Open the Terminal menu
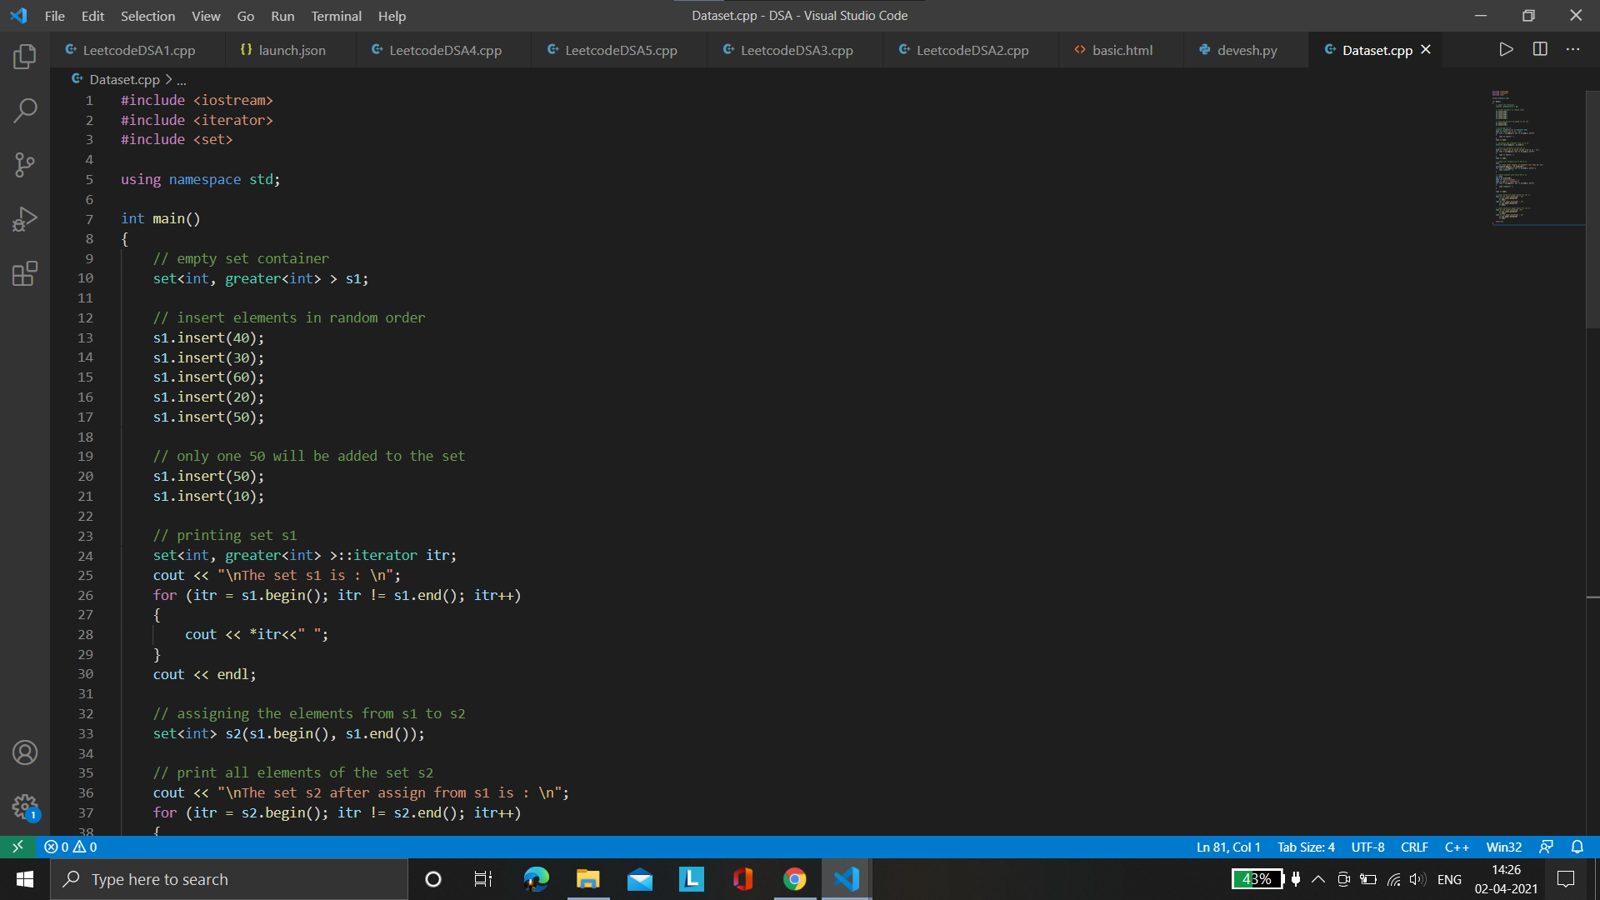Viewport: 1600px width, 900px height. pyautogui.click(x=336, y=16)
